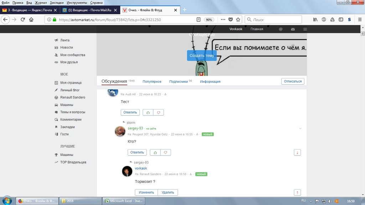Reply to sergey-93's 'Кто?' comment

click(137, 153)
